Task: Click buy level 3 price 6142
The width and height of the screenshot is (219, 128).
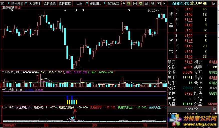Action: pyautogui.click(x=188, y=46)
